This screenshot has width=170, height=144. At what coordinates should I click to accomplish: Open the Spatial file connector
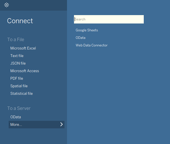point(19,86)
